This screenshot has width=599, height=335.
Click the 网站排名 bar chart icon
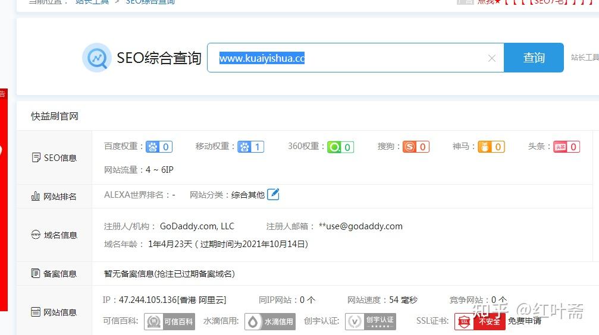pos(36,196)
